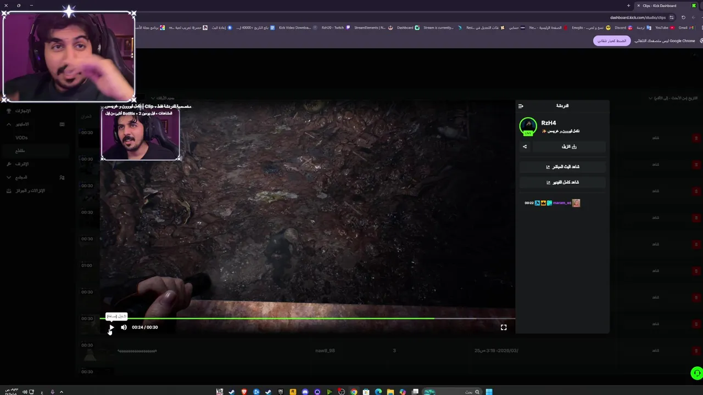Open the Dashboard bookmark
Screen dimensions: 703x395
click(x=408, y=28)
